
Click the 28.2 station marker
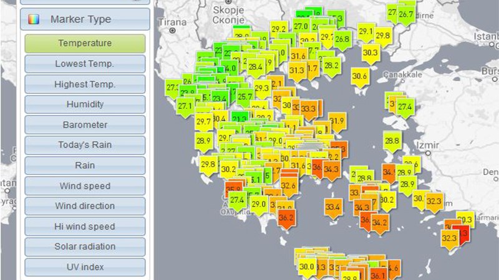(332, 67)
